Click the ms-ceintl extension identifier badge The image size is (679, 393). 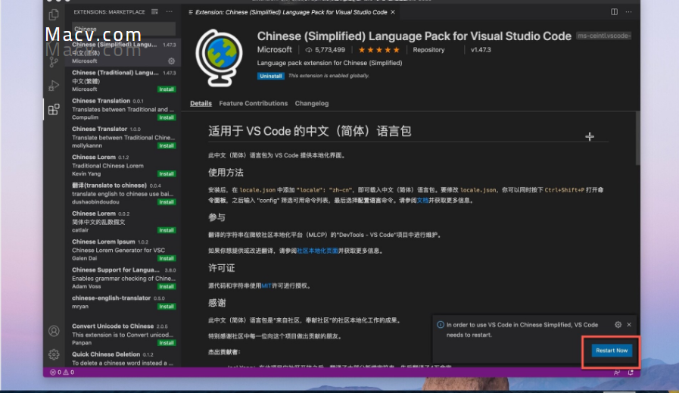pyautogui.click(x=603, y=36)
